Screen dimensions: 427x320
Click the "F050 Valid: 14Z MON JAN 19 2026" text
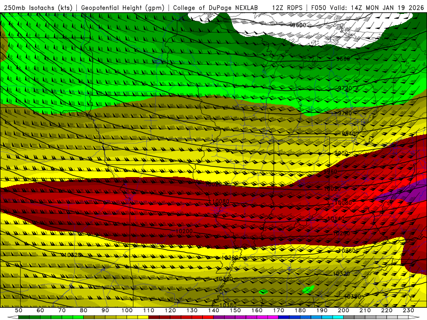[367, 8]
